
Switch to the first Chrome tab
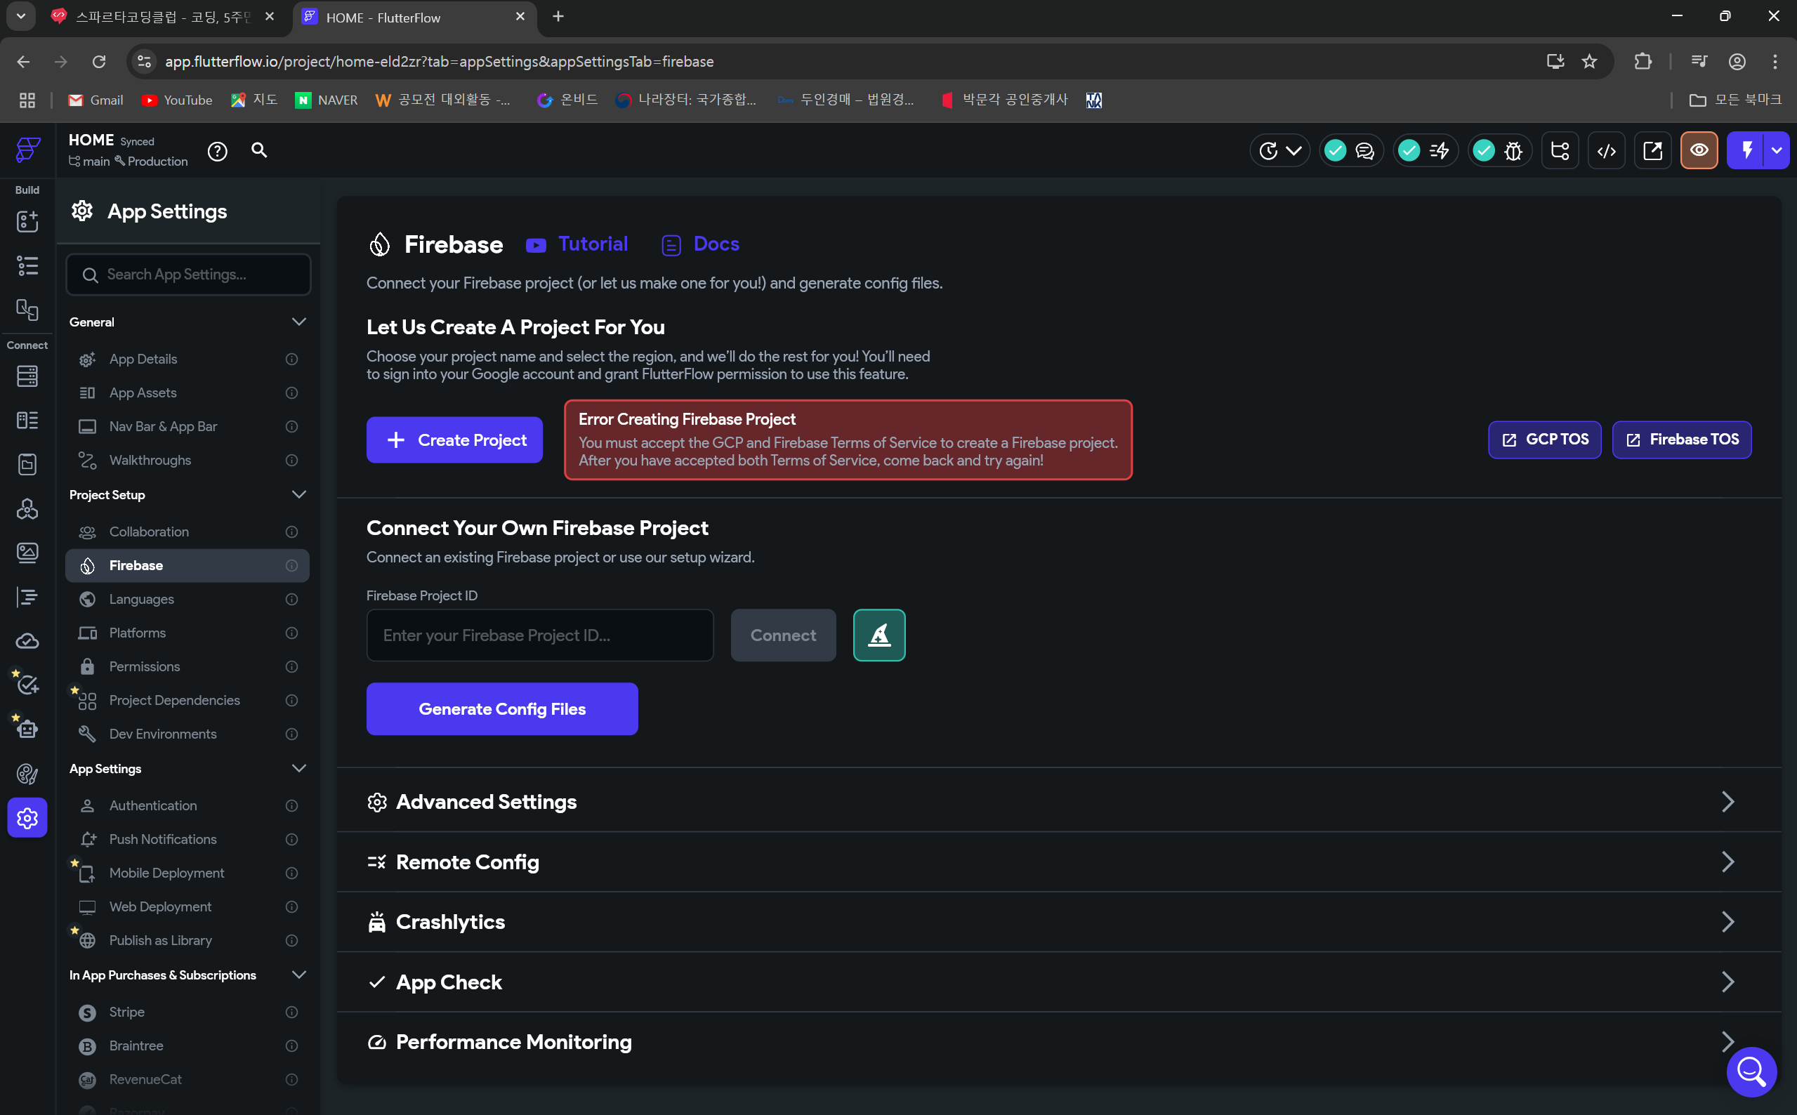click(x=162, y=17)
